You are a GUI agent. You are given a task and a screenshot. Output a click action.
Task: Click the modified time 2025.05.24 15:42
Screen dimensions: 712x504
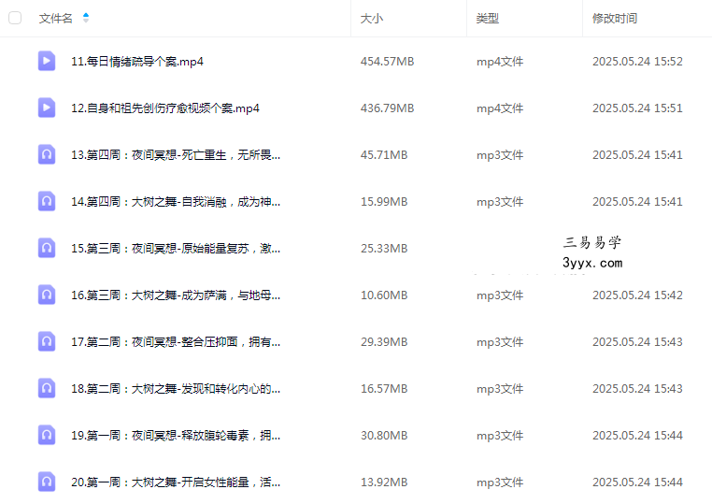click(637, 295)
